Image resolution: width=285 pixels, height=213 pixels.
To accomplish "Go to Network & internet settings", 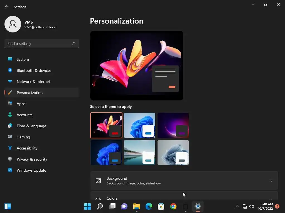I will (42, 82).
